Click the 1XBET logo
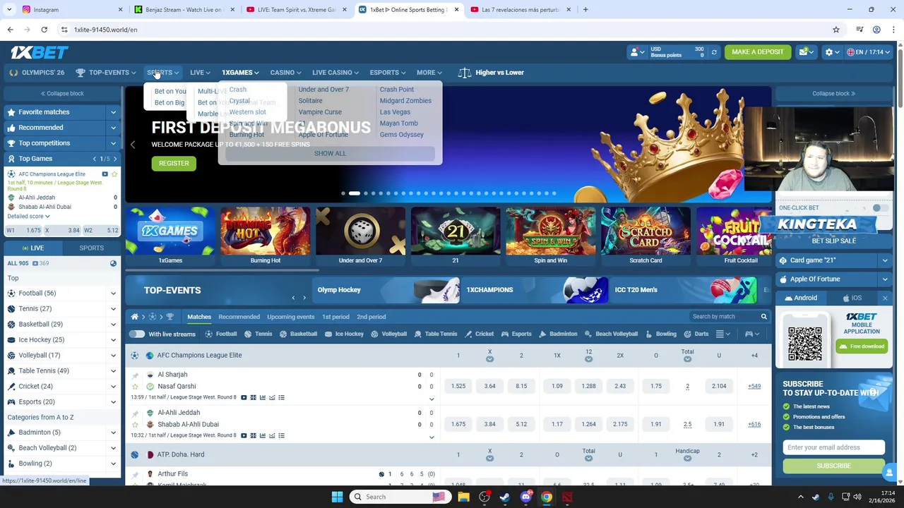The height and width of the screenshot is (508, 904). tap(39, 52)
